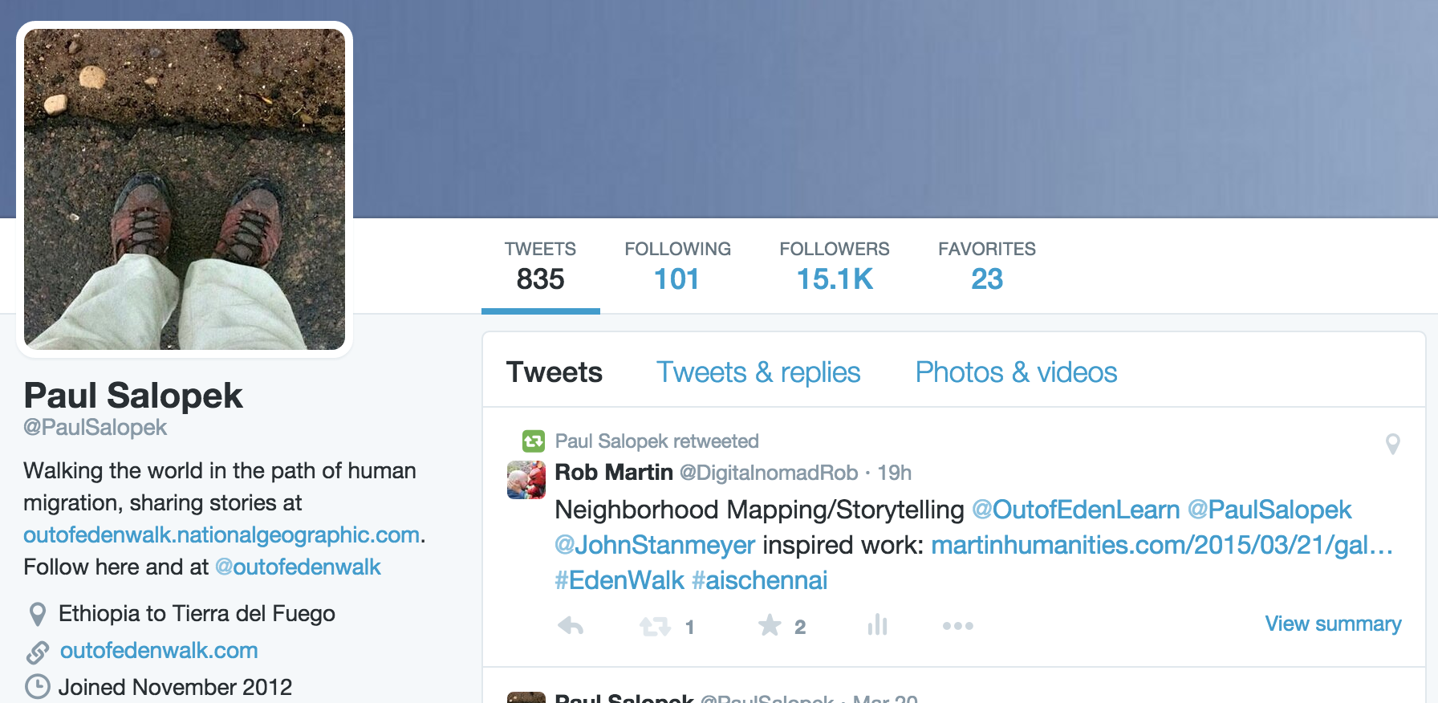Retweet Rob Martin's tweet
The image size is (1438, 703).
tap(655, 626)
